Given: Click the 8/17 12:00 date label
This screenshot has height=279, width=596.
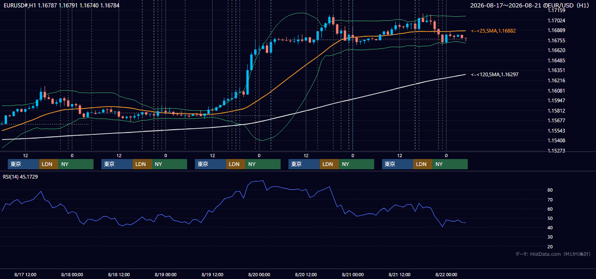Looking at the screenshot, I should [25, 274].
